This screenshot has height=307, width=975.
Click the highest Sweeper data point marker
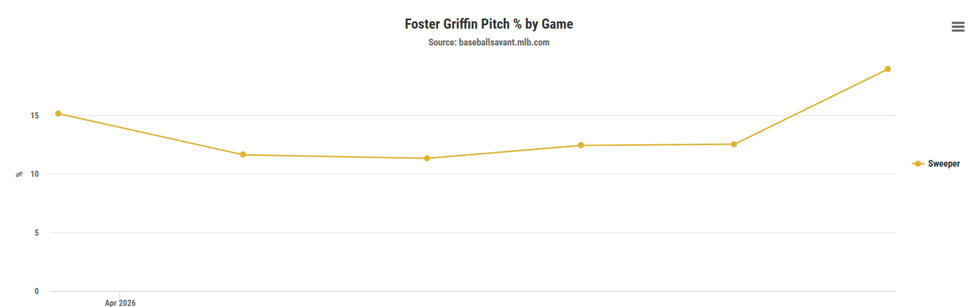click(887, 69)
